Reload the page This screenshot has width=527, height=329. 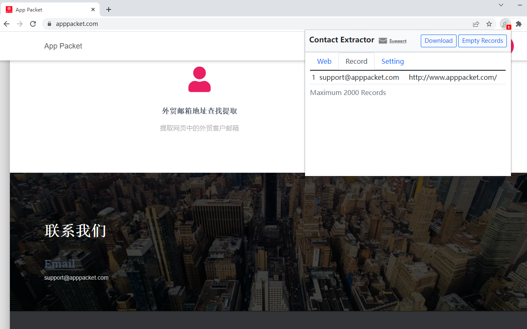(33, 24)
